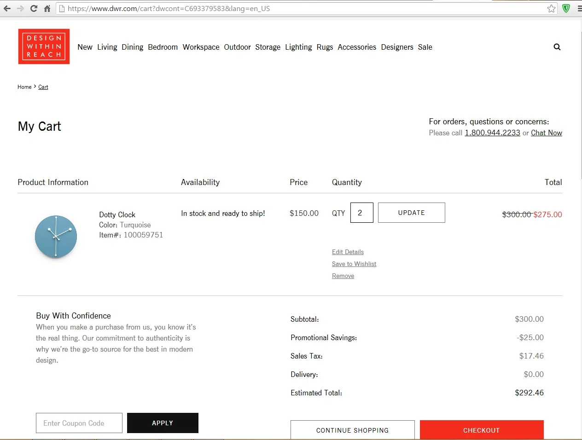Select the Sales Tax amount $17.46
The image size is (582, 440).
click(x=532, y=356)
